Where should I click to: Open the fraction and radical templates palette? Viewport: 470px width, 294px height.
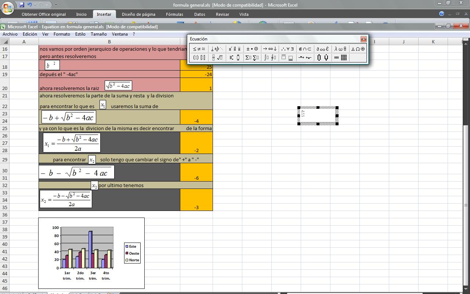click(217, 58)
